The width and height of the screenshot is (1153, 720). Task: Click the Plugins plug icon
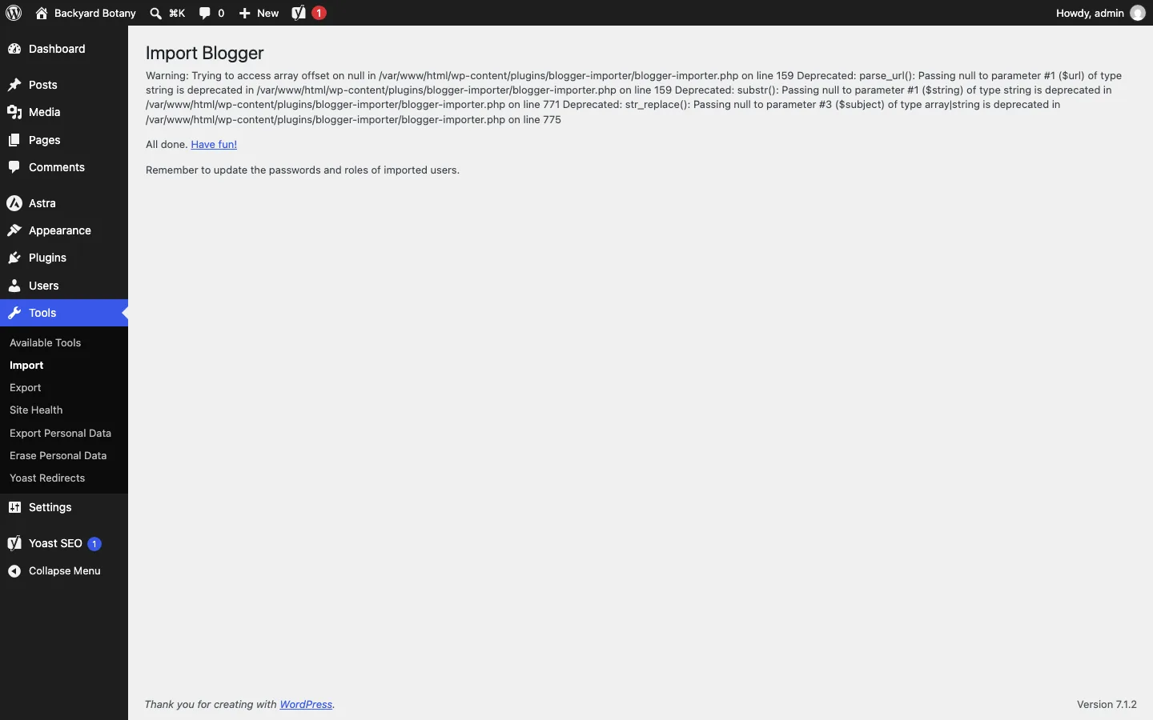14,258
